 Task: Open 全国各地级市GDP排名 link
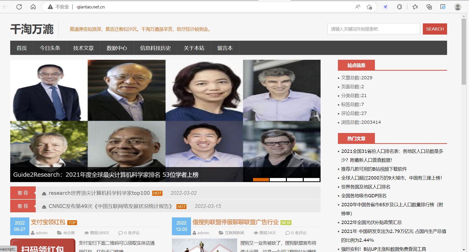(x=364, y=196)
